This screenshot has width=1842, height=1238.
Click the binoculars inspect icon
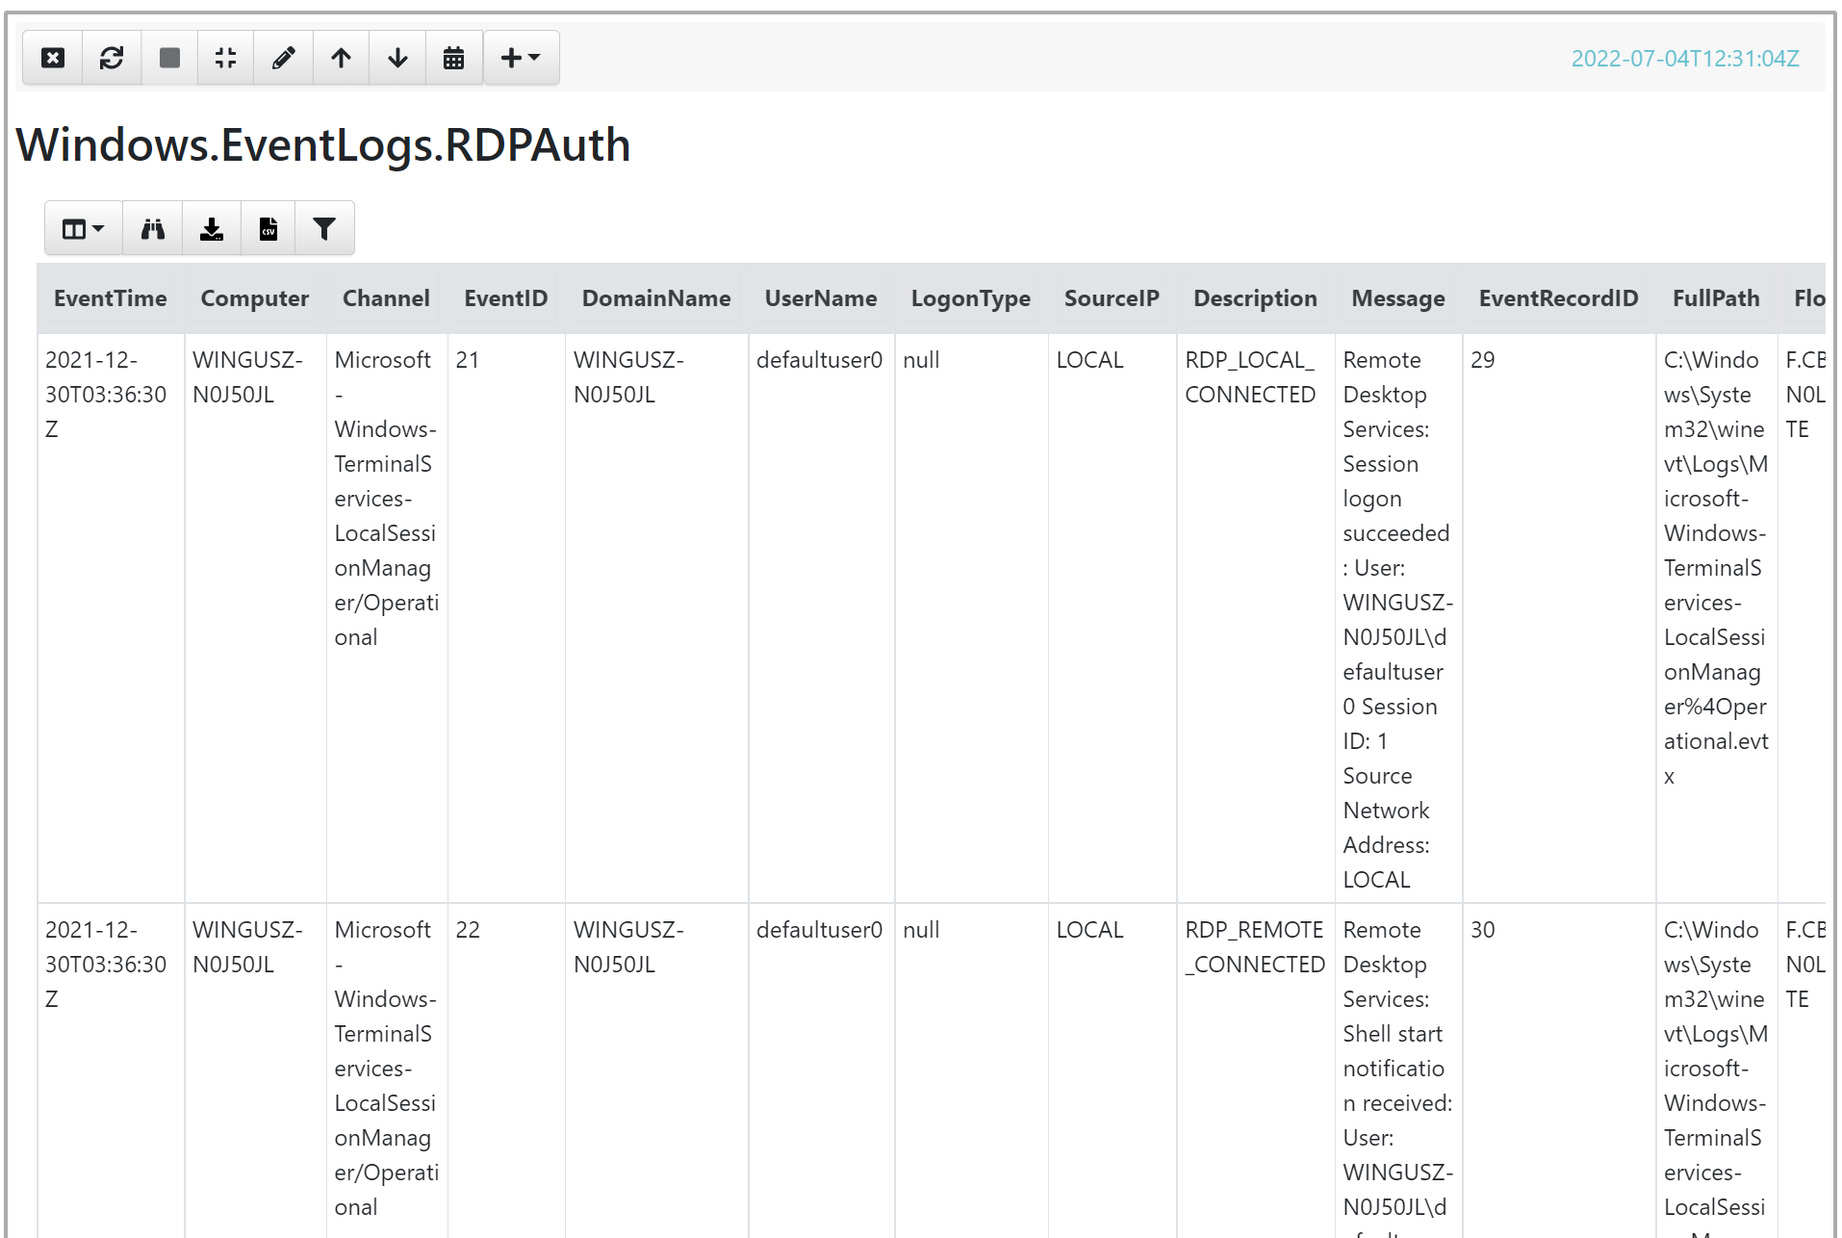(x=153, y=228)
